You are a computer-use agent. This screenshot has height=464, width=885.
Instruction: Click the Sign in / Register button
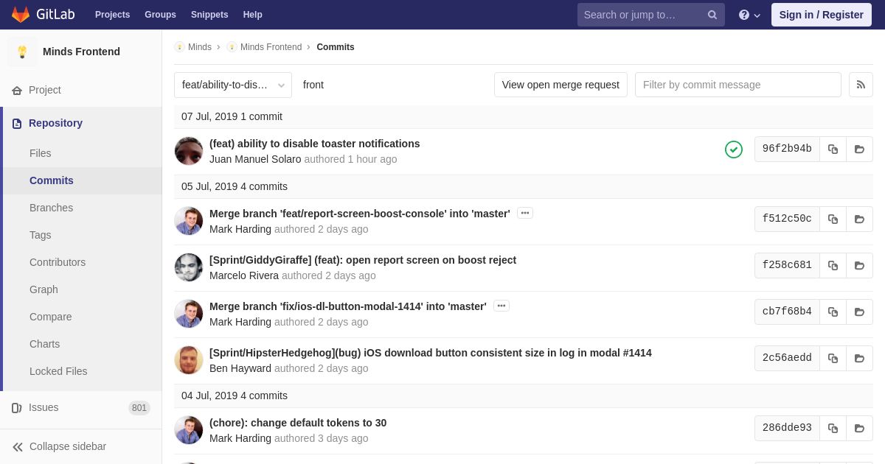click(x=821, y=15)
